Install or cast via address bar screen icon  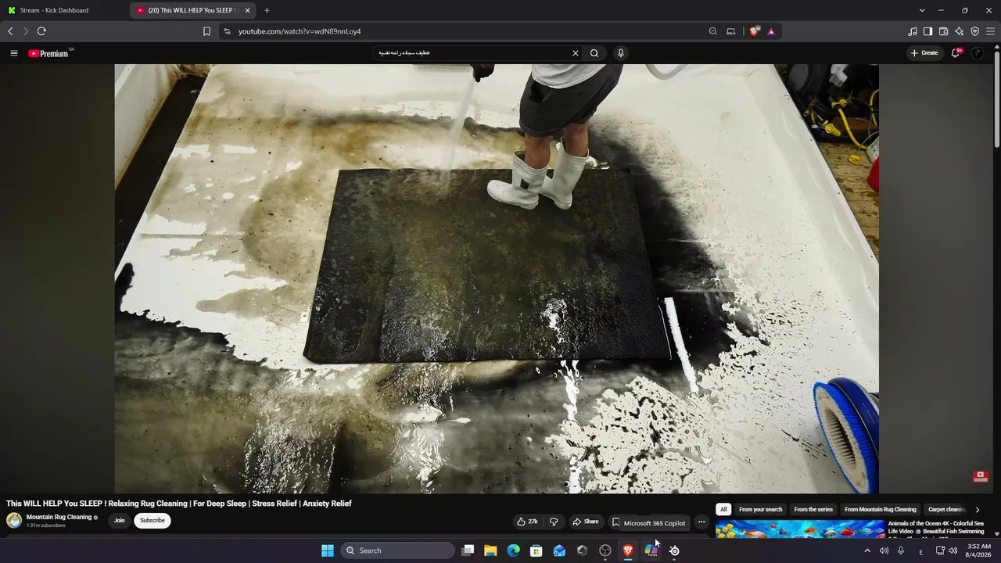(731, 31)
